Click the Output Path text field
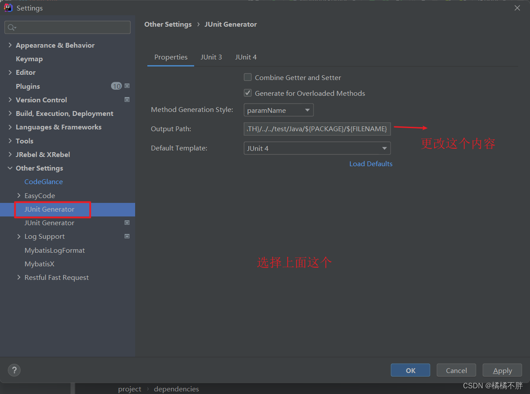530x394 pixels. click(x=317, y=129)
